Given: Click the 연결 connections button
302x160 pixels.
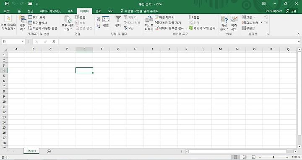Looking at the screenshot, I should 80,17.
